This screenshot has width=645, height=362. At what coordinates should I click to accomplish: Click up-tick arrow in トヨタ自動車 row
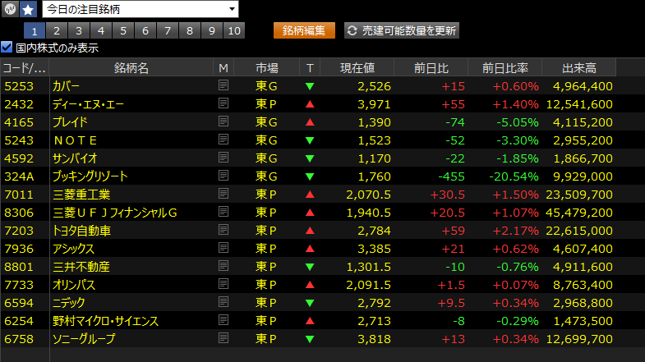click(310, 231)
